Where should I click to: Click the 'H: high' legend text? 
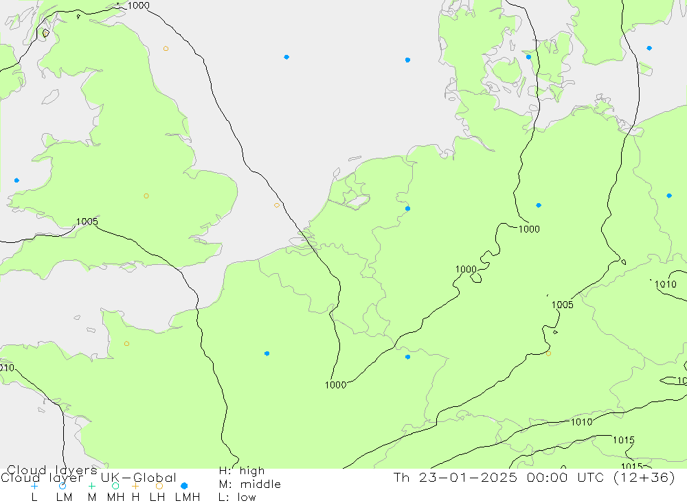(x=242, y=471)
